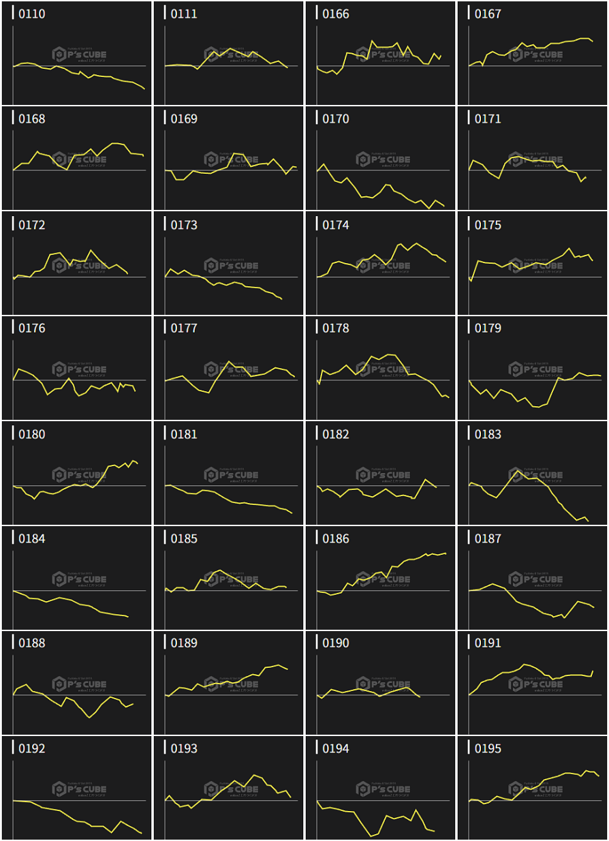Select graph thumbnail 0189
This screenshot has width=609, height=841.
tap(228, 683)
